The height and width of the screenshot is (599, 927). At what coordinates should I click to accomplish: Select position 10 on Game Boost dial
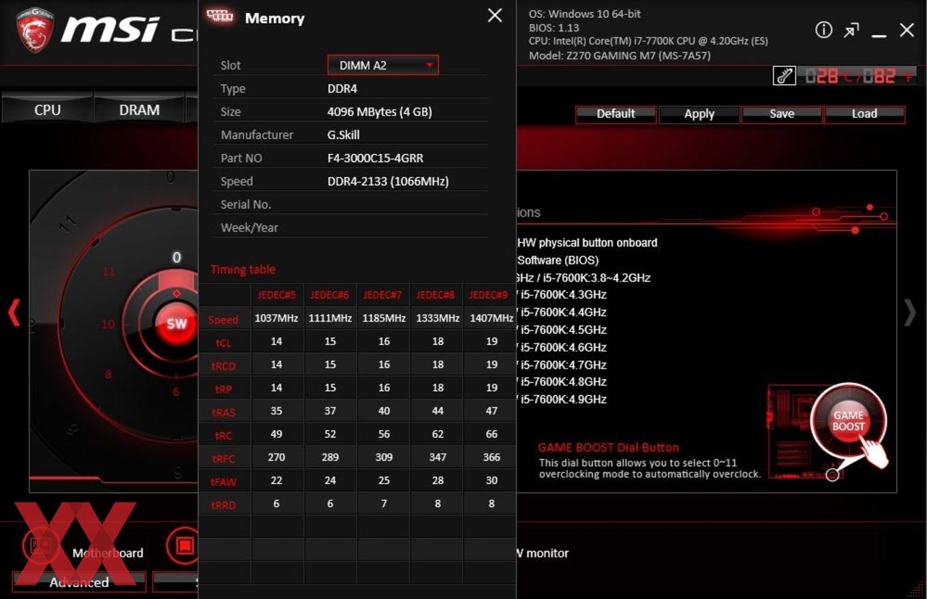108,324
